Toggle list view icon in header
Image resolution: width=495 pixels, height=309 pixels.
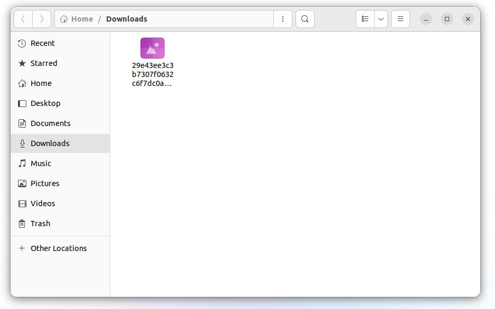click(x=365, y=19)
